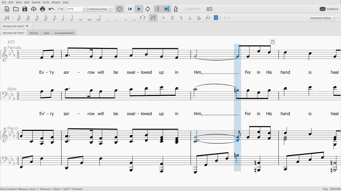Image resolution: width=341 pixels, height=191 pixels.
Task: Print the score using the printer icon
Action: pyautogui.click(x=42, y=9)
